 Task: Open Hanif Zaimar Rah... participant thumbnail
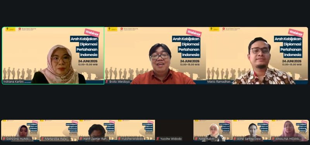(97, 130)
